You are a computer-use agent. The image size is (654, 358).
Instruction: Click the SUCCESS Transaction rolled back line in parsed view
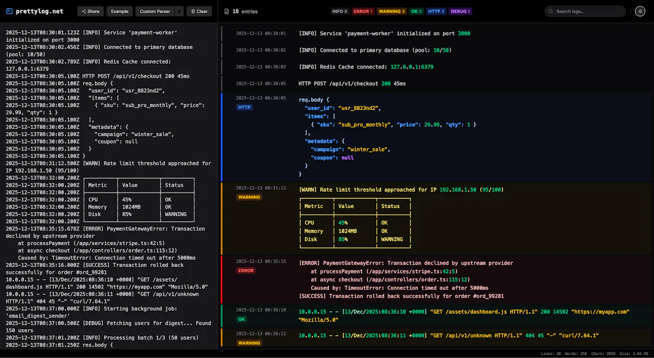401,296
